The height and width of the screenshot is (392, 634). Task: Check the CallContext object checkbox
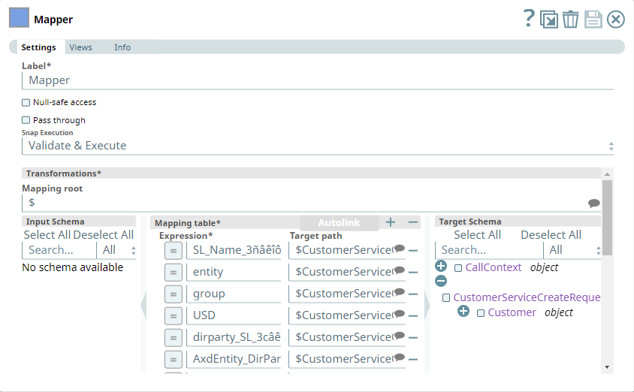click(458, 268)
